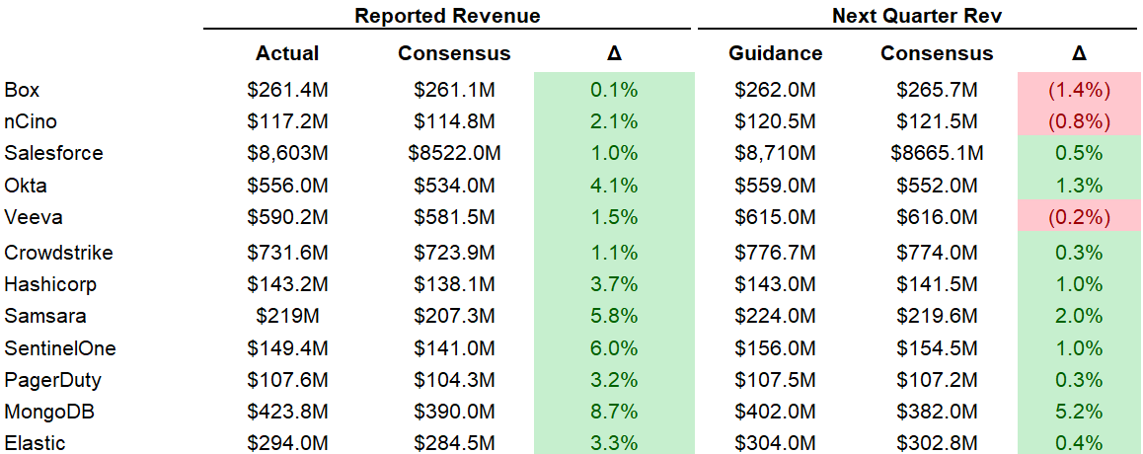
Task: Select the MongoDB row label
Action: click(x=49, y=412)
